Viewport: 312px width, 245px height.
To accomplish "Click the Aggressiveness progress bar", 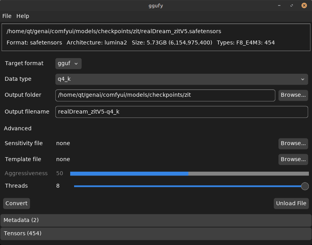I will tap(190, 174).
